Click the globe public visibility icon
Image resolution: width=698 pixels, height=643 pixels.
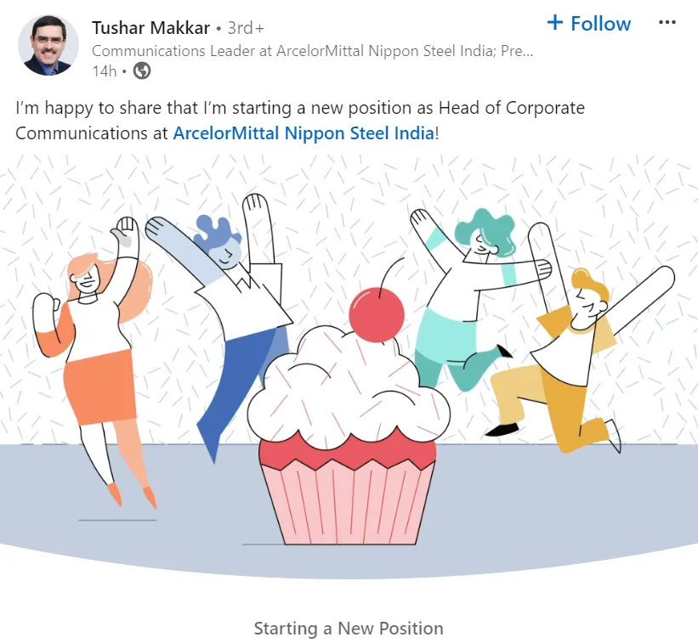[142, 71]
